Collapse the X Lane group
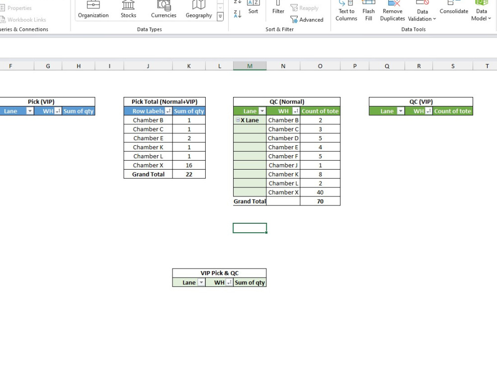This screenshot has height=373, width=497. point(238,120)
